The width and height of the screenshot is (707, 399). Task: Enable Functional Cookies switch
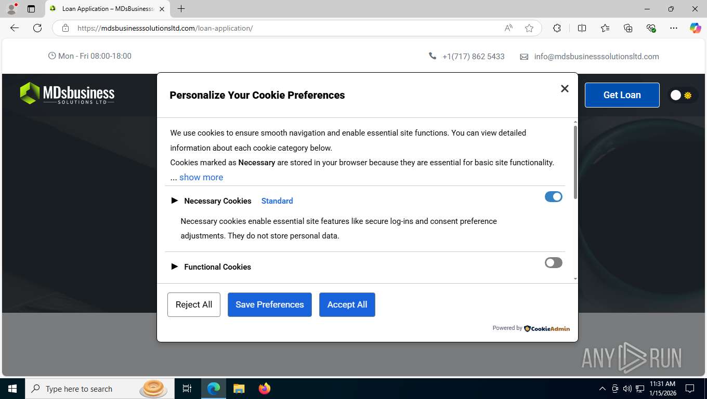553,263
